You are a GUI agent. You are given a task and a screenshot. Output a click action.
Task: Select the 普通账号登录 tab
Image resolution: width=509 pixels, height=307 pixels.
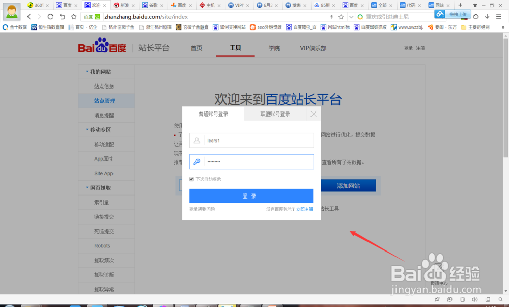point(213,114)
